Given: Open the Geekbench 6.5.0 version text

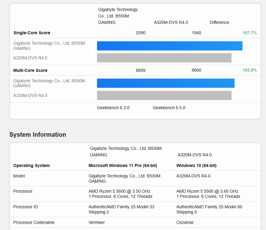Looking at the screenshot, I should coord(169,108).
